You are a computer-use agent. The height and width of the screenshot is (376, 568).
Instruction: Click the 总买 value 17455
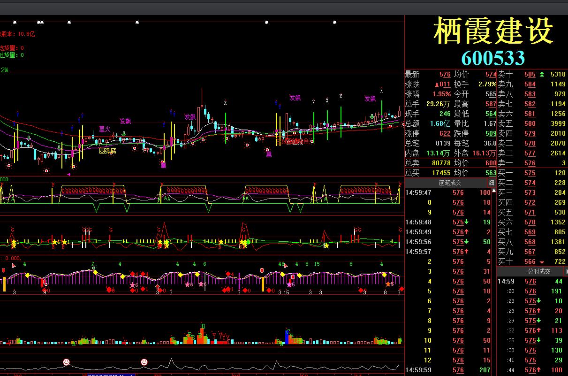pyautogui.click(x=441, y=173)
